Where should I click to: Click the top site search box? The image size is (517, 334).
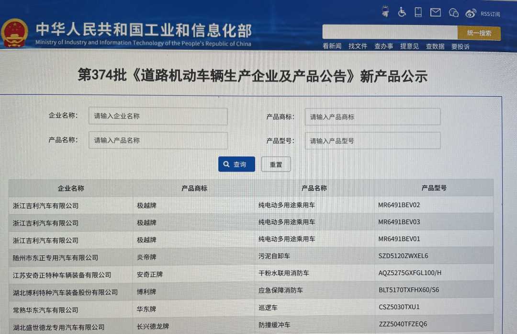[x=390, y=32]
